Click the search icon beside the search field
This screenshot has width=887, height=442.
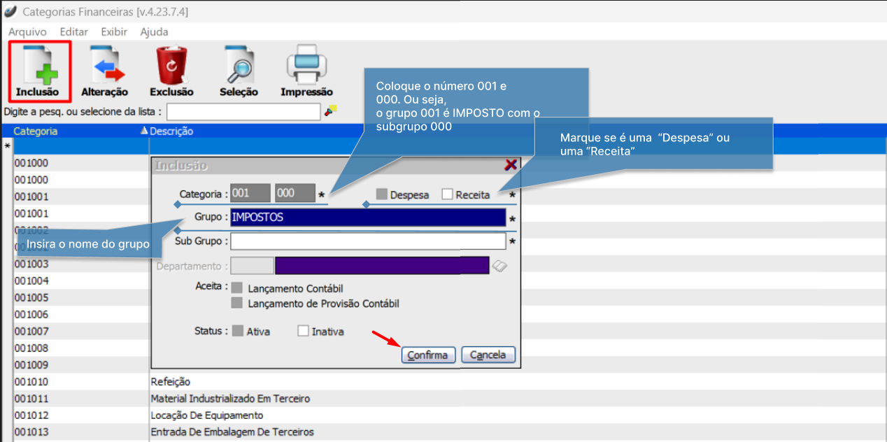click(331, 110)
